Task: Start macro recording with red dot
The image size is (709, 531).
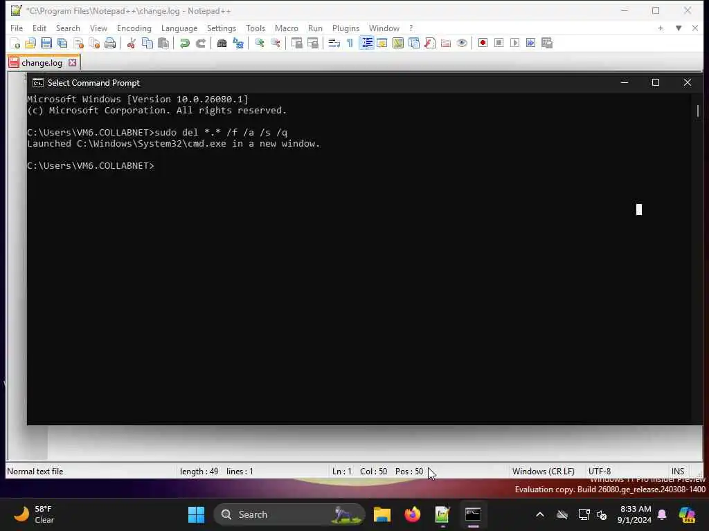Action: pyautogui.click(x=483, y=43)
